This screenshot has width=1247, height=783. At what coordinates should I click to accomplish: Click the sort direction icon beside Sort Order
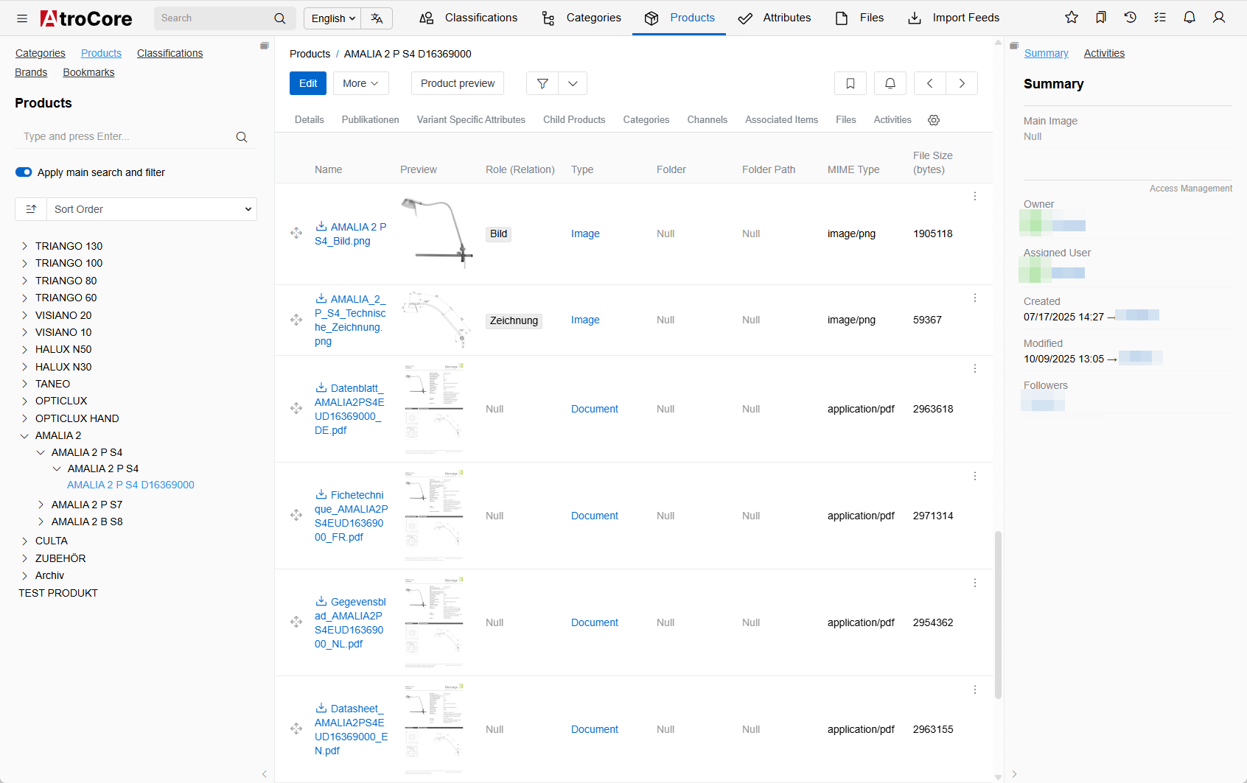pos(31,209)
